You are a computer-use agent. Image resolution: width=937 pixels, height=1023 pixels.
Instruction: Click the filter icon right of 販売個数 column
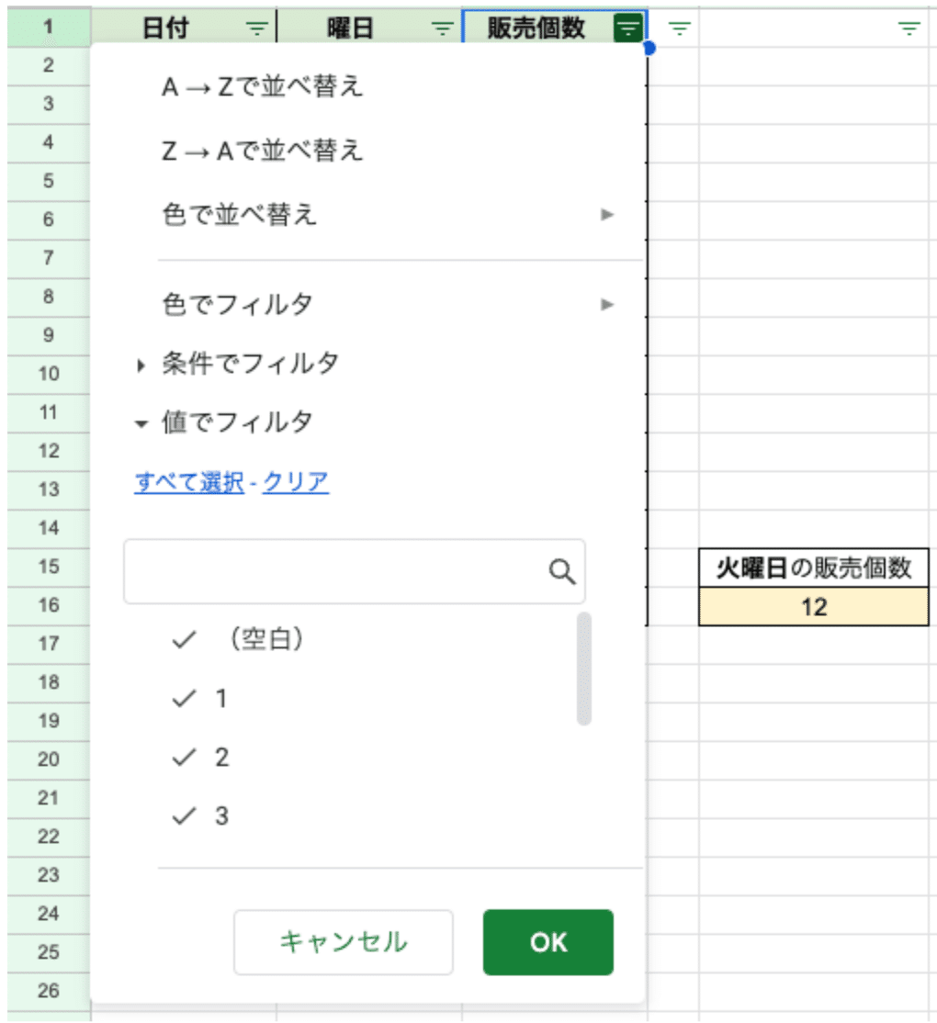click(x=679, y=29)
